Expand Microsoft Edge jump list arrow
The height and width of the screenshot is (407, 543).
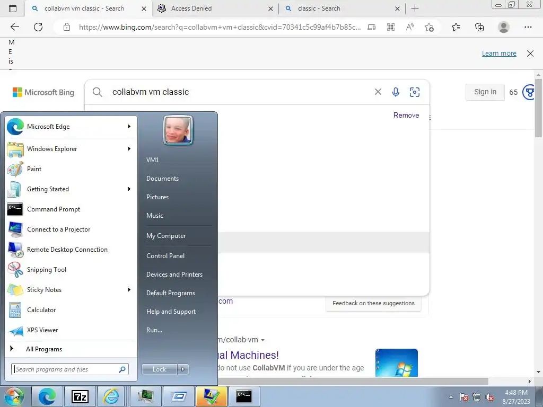(x=129, y=127)
